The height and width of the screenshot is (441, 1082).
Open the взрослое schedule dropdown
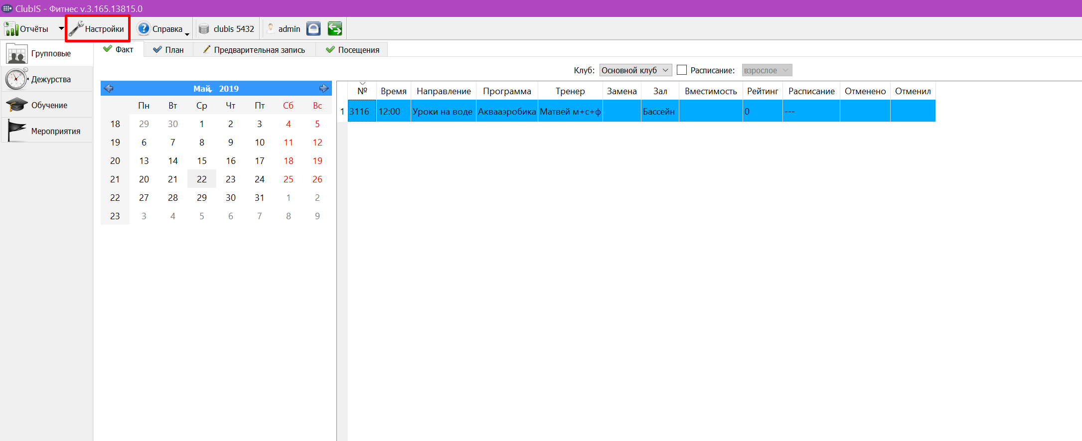click(x=767, y=70)
